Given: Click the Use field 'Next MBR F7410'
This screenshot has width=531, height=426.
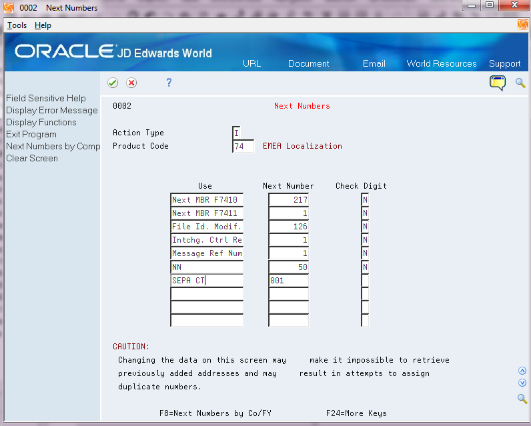Looking at the screenshot, I should (207, 199).
